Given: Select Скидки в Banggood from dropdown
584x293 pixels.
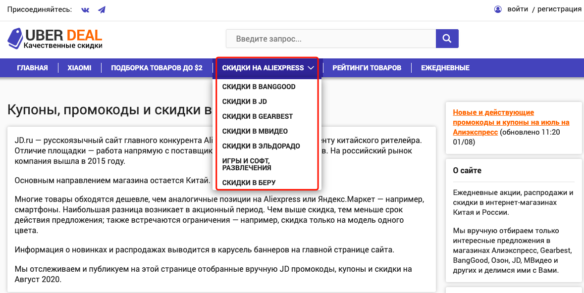Looking at the screenshot, I should pyautogui.click(x=259, y=87).
